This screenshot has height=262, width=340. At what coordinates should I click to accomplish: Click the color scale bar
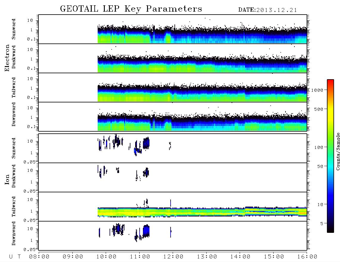point(330,156)
